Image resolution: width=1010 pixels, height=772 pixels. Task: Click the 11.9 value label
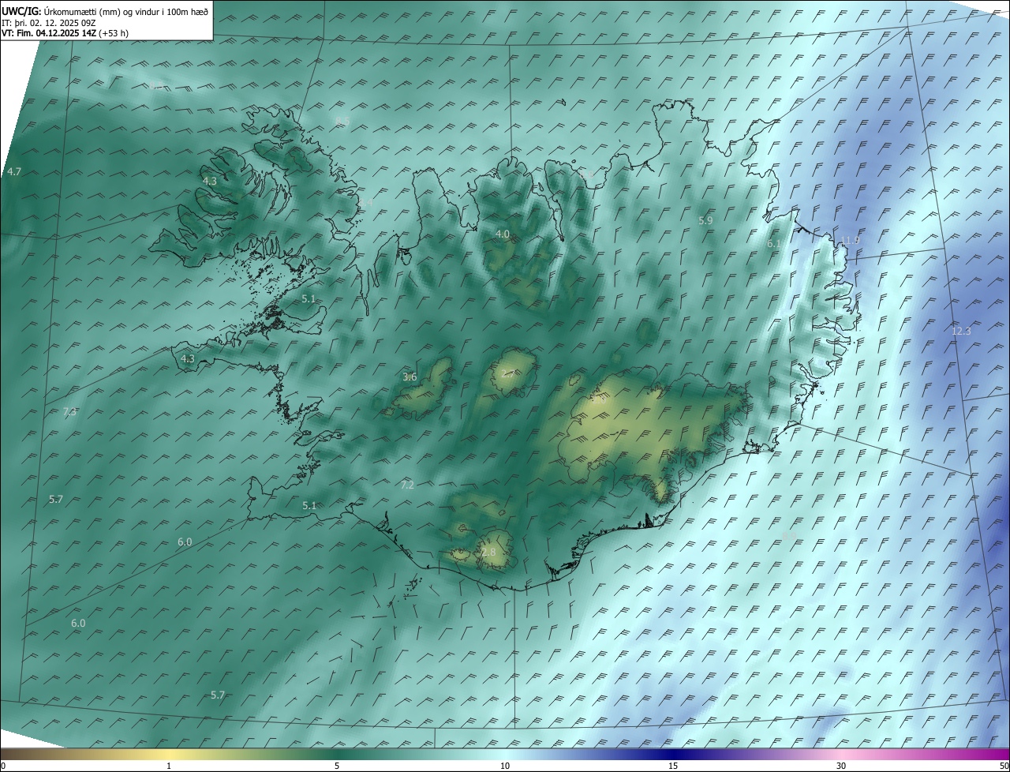point(850,241)
